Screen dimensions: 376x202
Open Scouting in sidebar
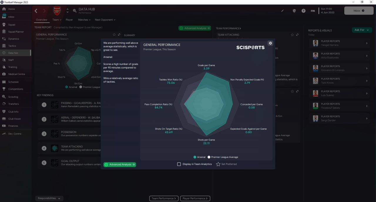click(15, 97)
